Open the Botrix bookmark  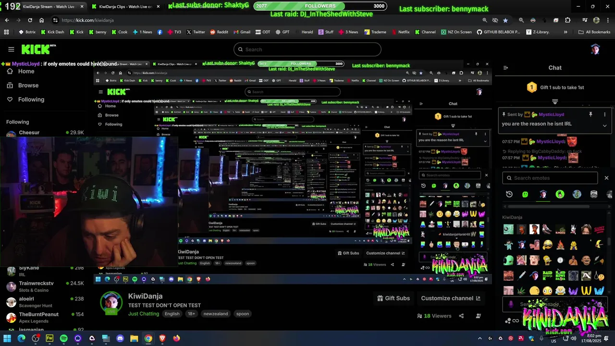tap(27, 32)
